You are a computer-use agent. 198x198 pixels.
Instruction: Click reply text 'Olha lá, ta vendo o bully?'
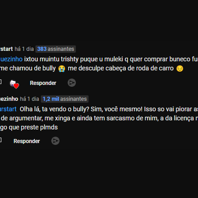(54, 109)
